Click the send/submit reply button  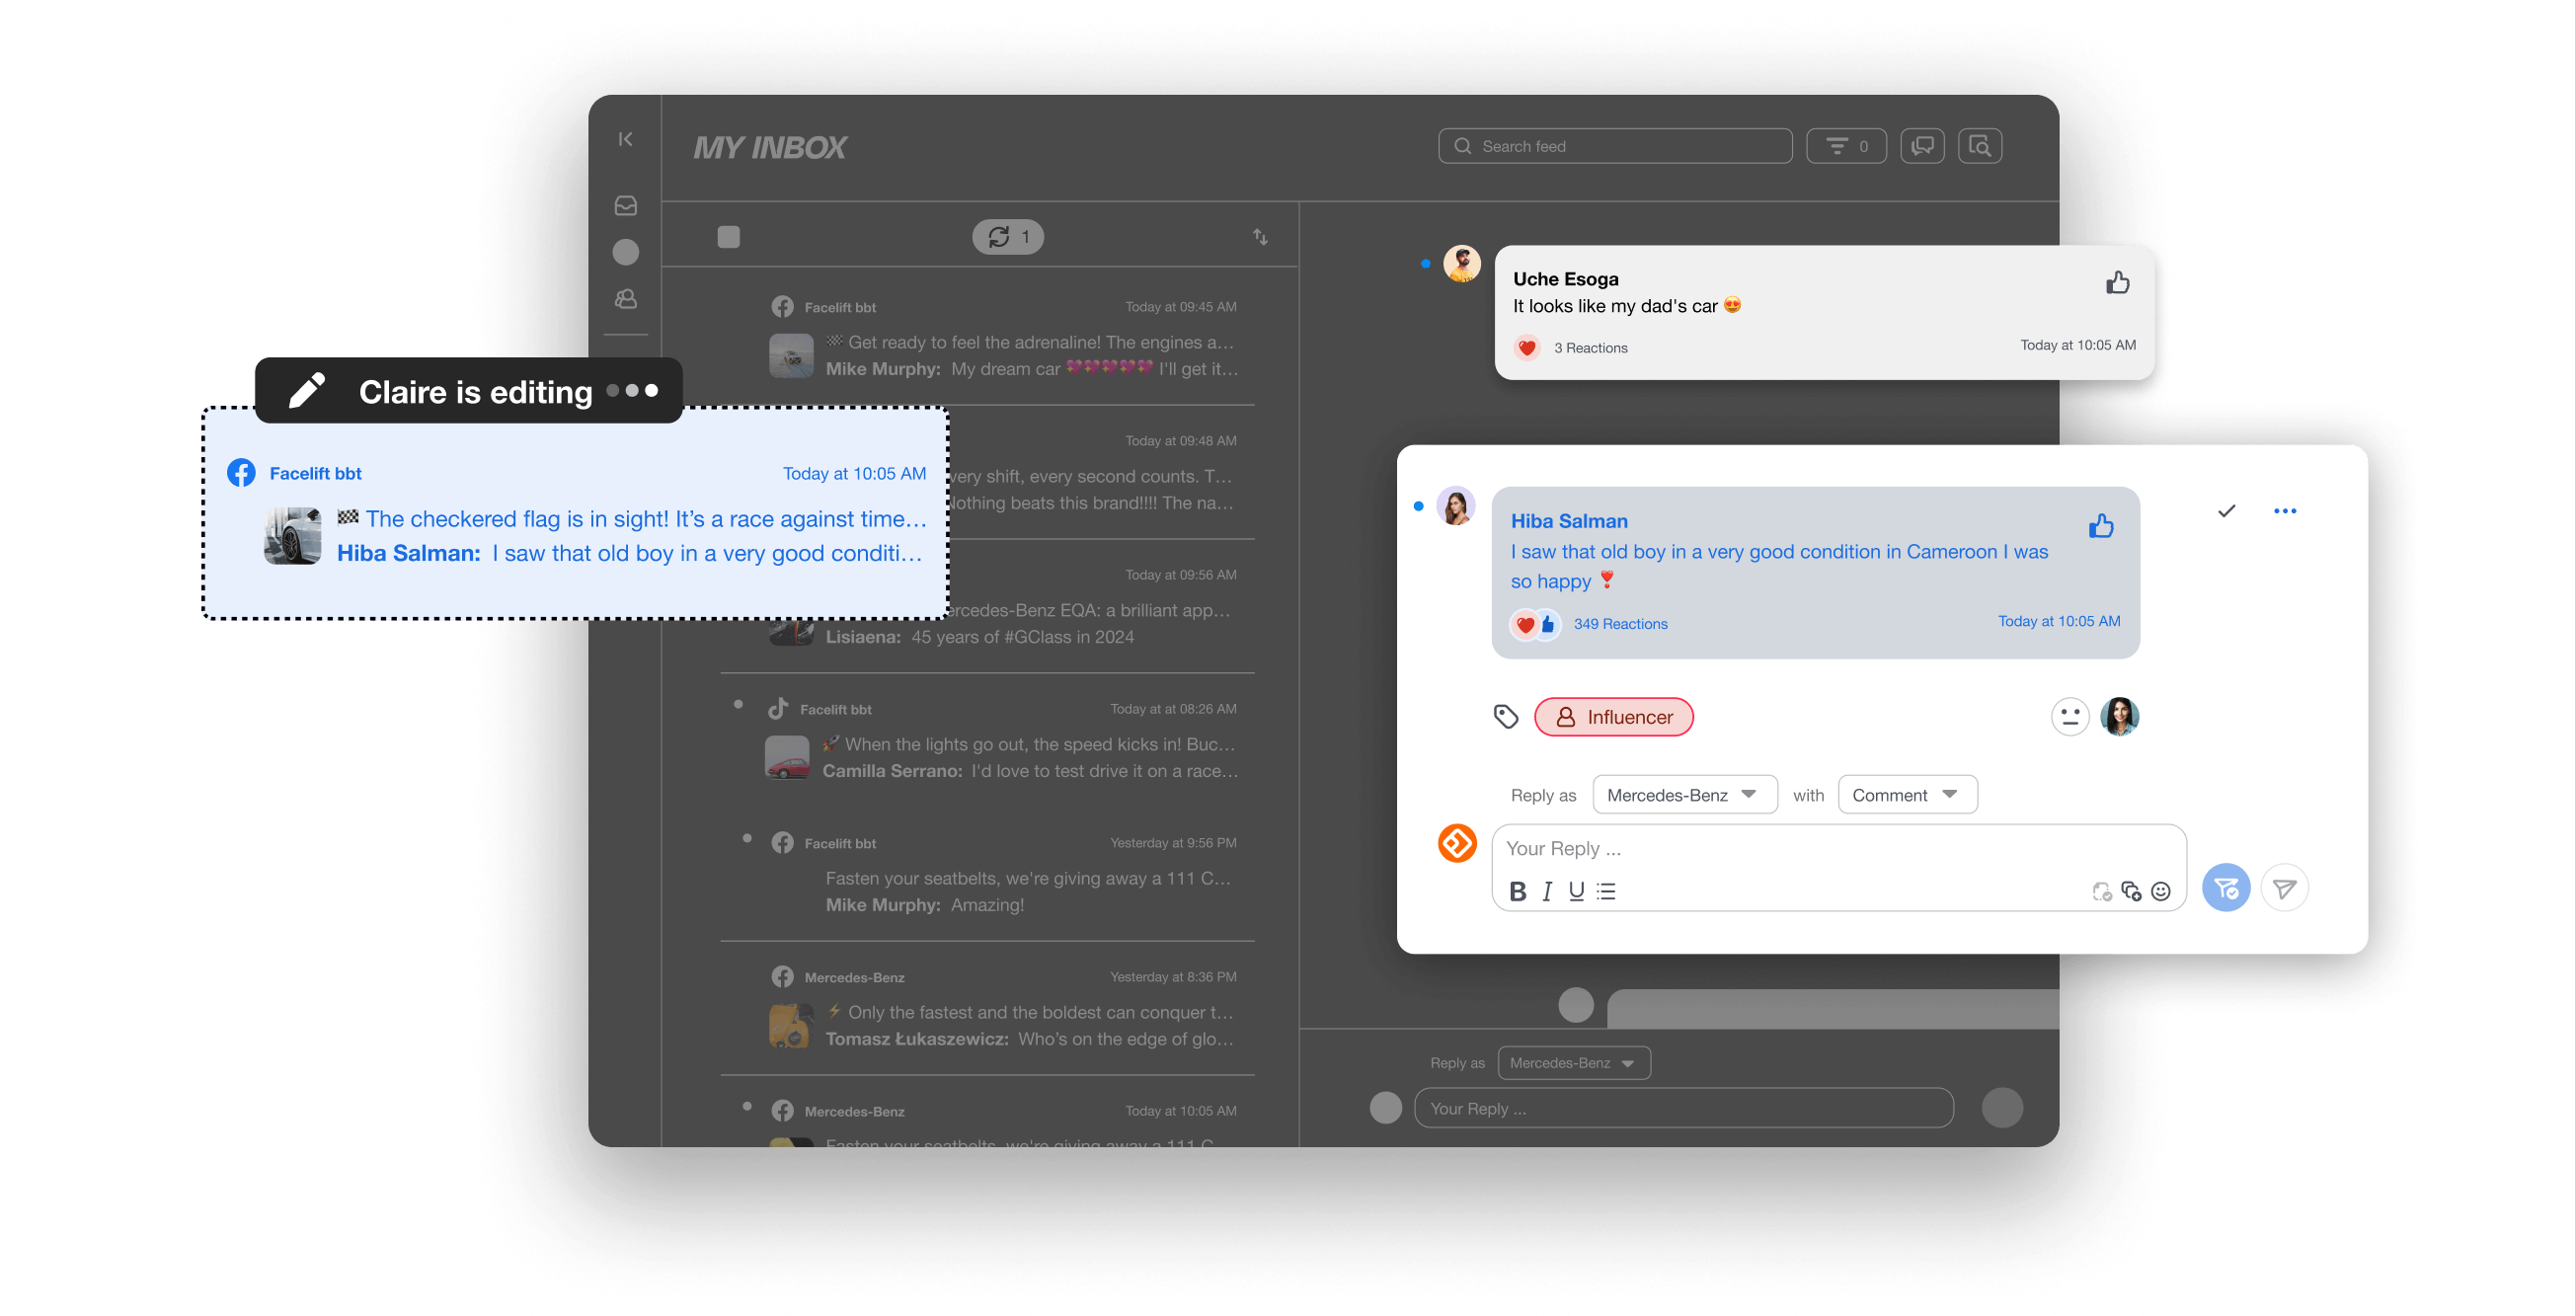pos(2287,888)
